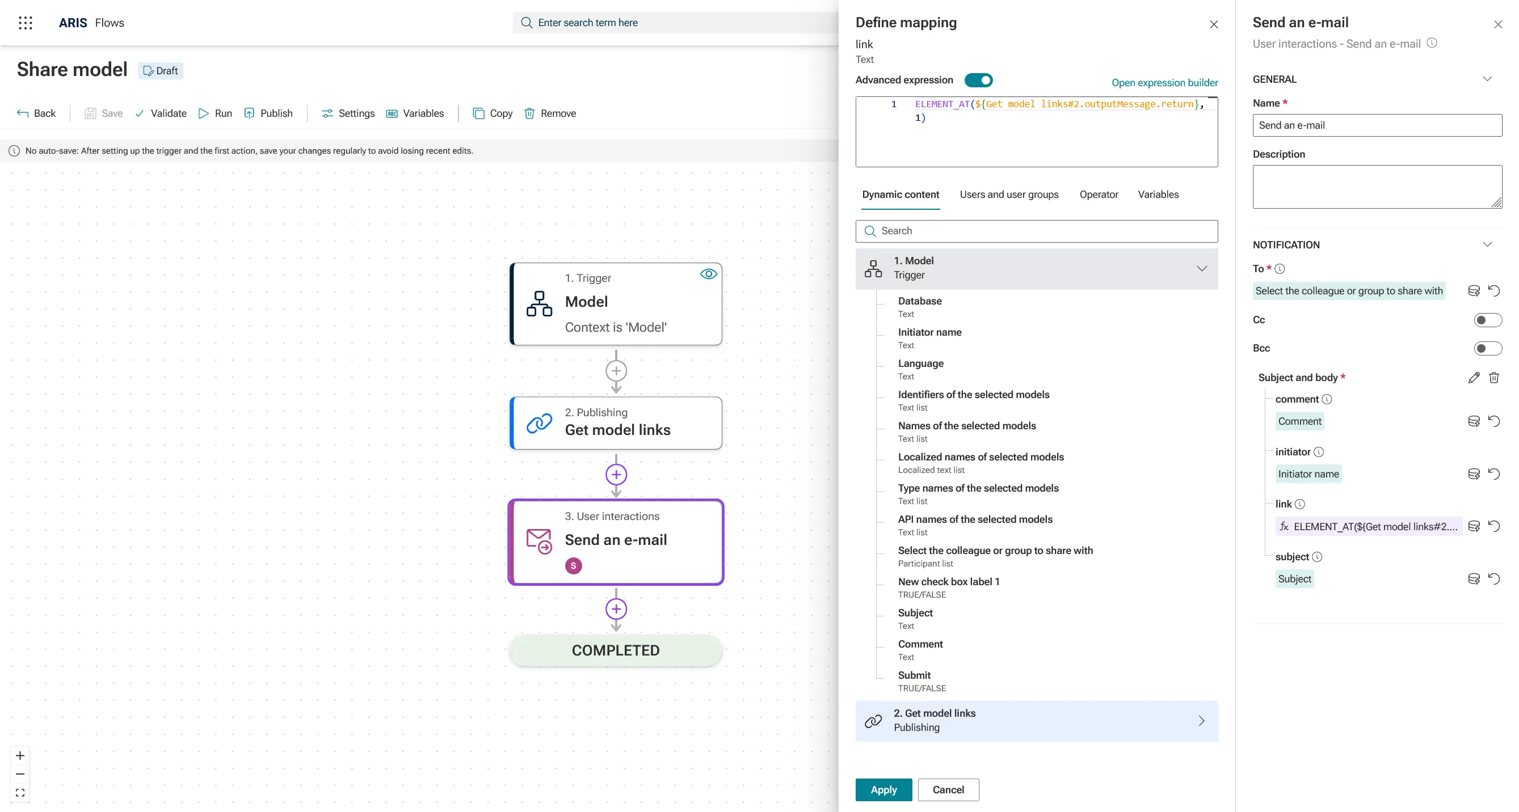Open the apps grid launcher
This screenshot has height=812, width=1519.
(x=26, y=23)
